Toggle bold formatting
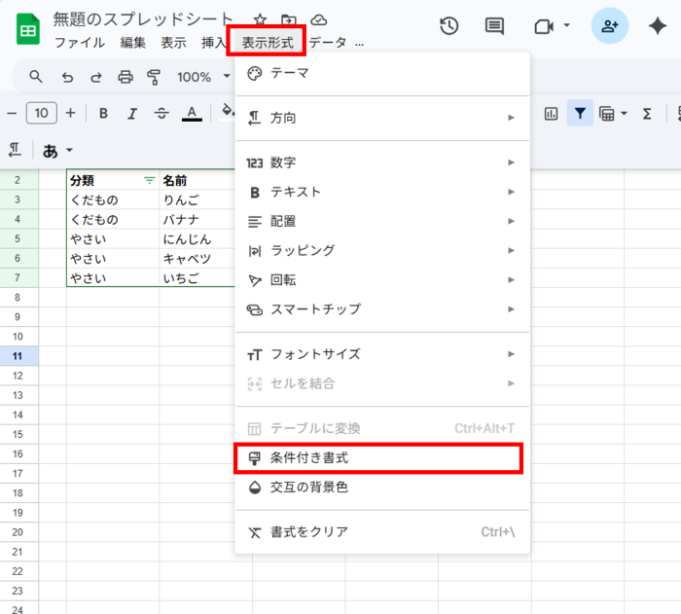The width and height of the screenshot is (681, 614). (x=104, y=114)
